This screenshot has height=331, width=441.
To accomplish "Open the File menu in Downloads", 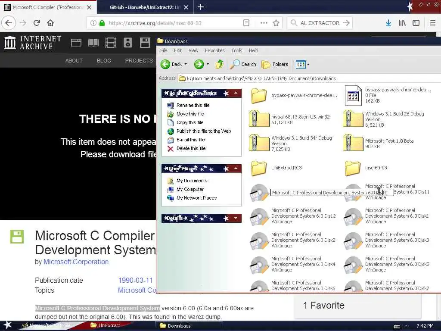I will (x=164, y=50).
